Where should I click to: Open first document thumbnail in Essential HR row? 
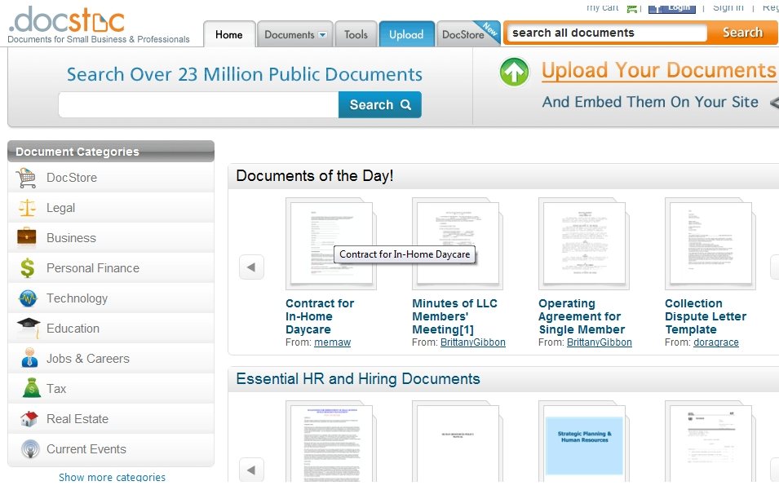pyautogui.click(x=331, y=441)
